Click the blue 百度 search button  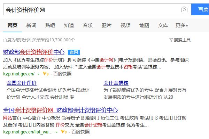click(200, 9)
